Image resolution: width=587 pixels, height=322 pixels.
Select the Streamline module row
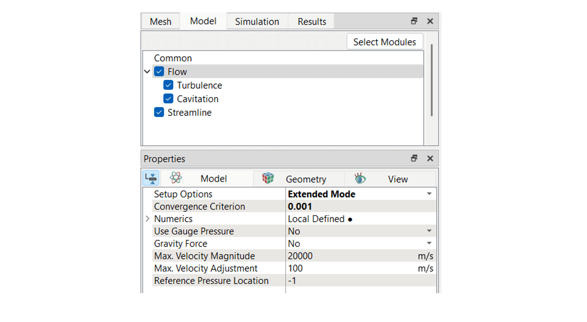click(x=189, y=112)
